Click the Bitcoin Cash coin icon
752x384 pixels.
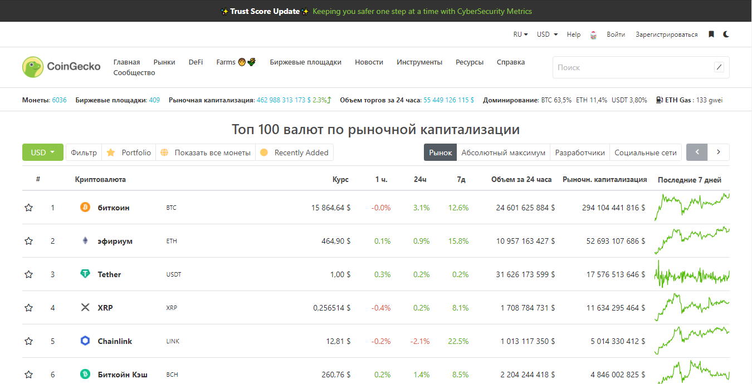[85, 375]
